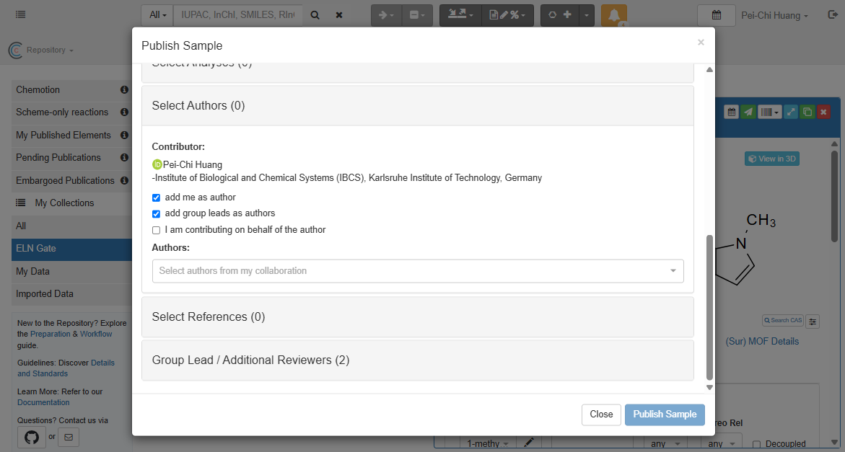Click the email envelope icon button
845x452 pixels.
tap(69, 437)
